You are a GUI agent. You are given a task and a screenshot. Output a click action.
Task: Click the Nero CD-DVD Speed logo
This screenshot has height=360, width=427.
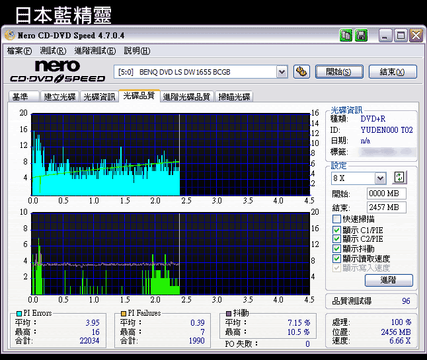point(58,71)
